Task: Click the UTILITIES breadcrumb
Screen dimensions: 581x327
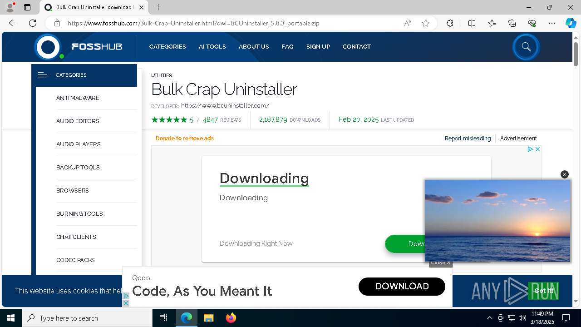Action: tap(162, 75)
